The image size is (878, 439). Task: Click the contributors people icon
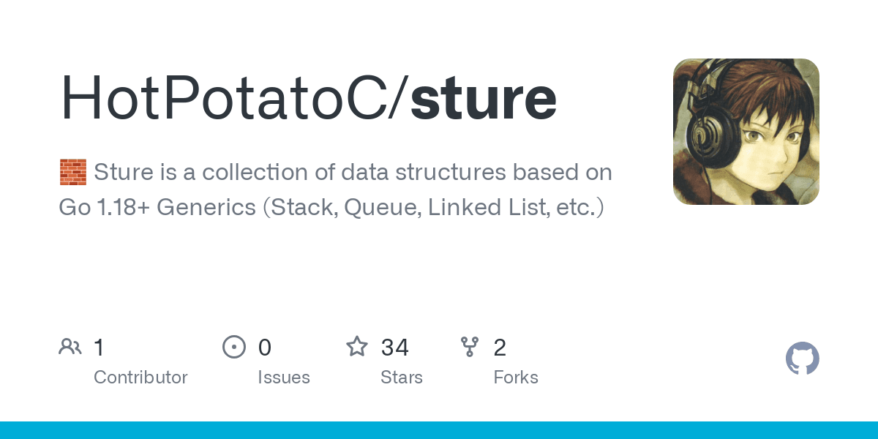coord(70,347)
